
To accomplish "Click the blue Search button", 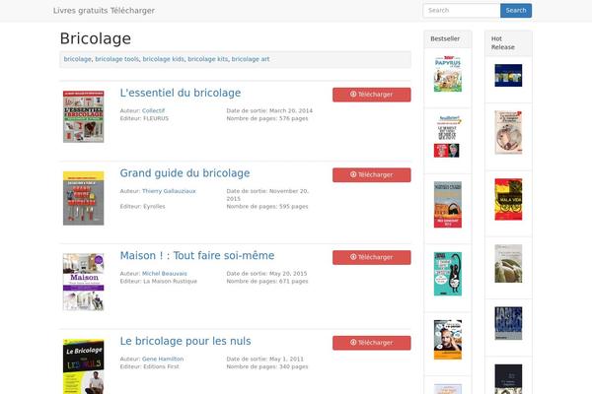I will (x=516, y=11).
